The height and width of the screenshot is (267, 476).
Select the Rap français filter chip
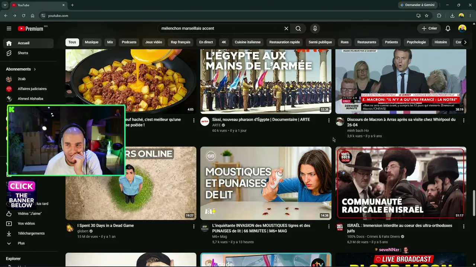point(181,42)
